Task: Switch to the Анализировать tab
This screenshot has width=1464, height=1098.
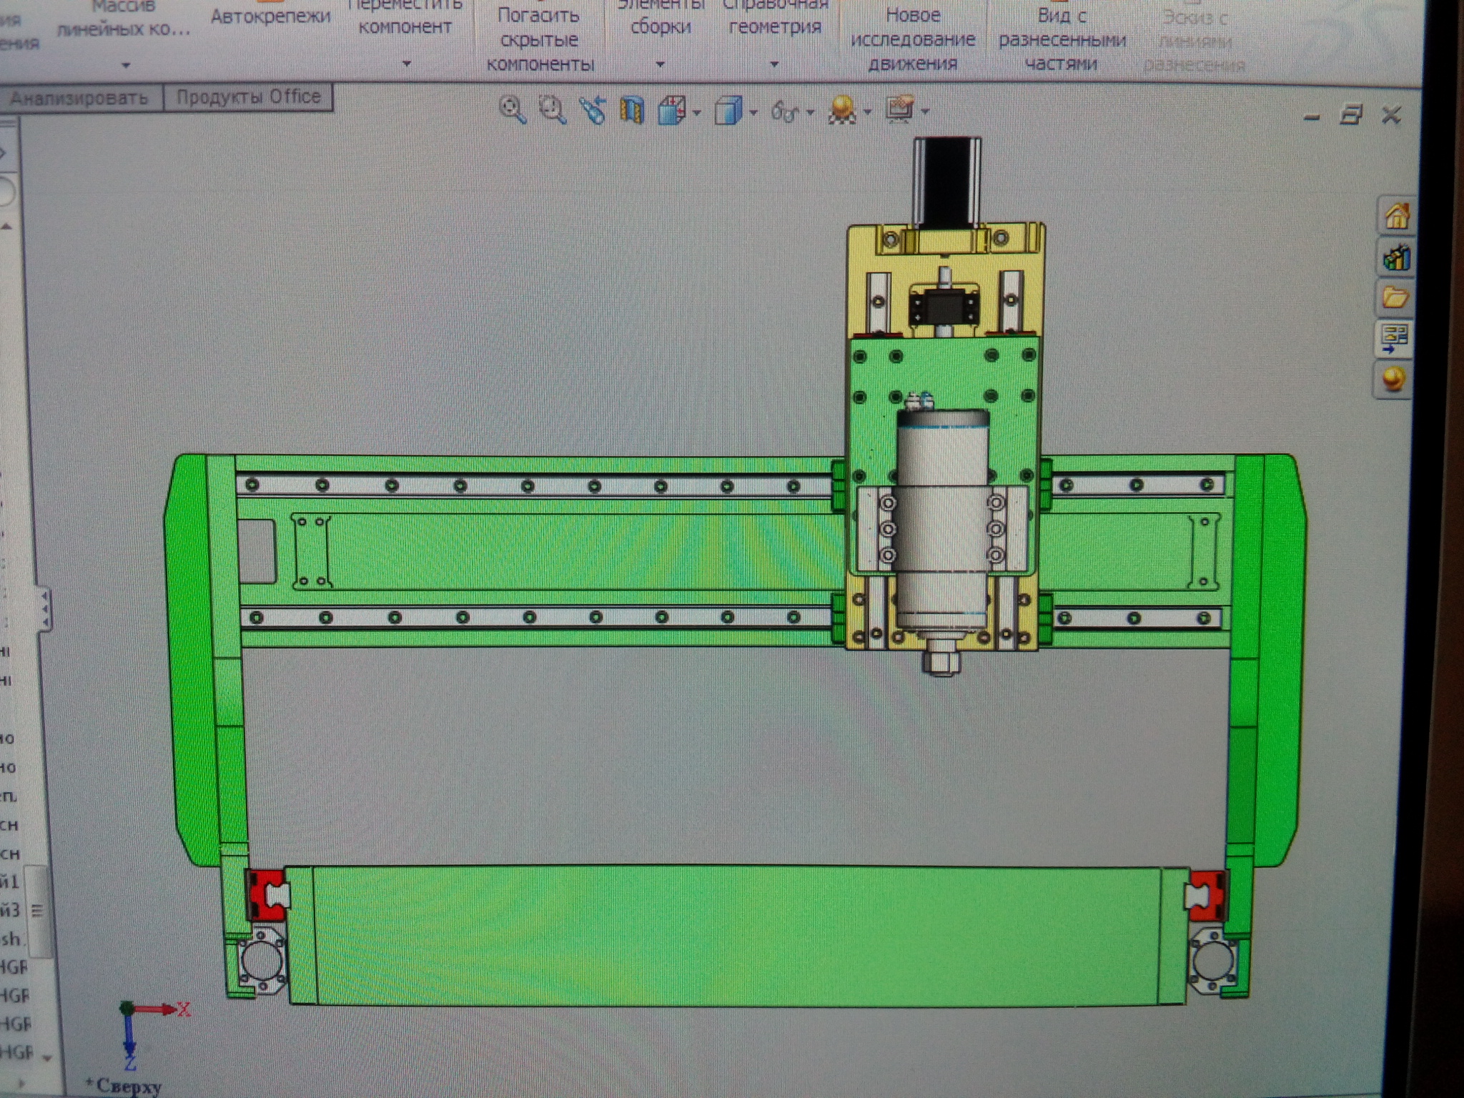Action: click(79, 98)
